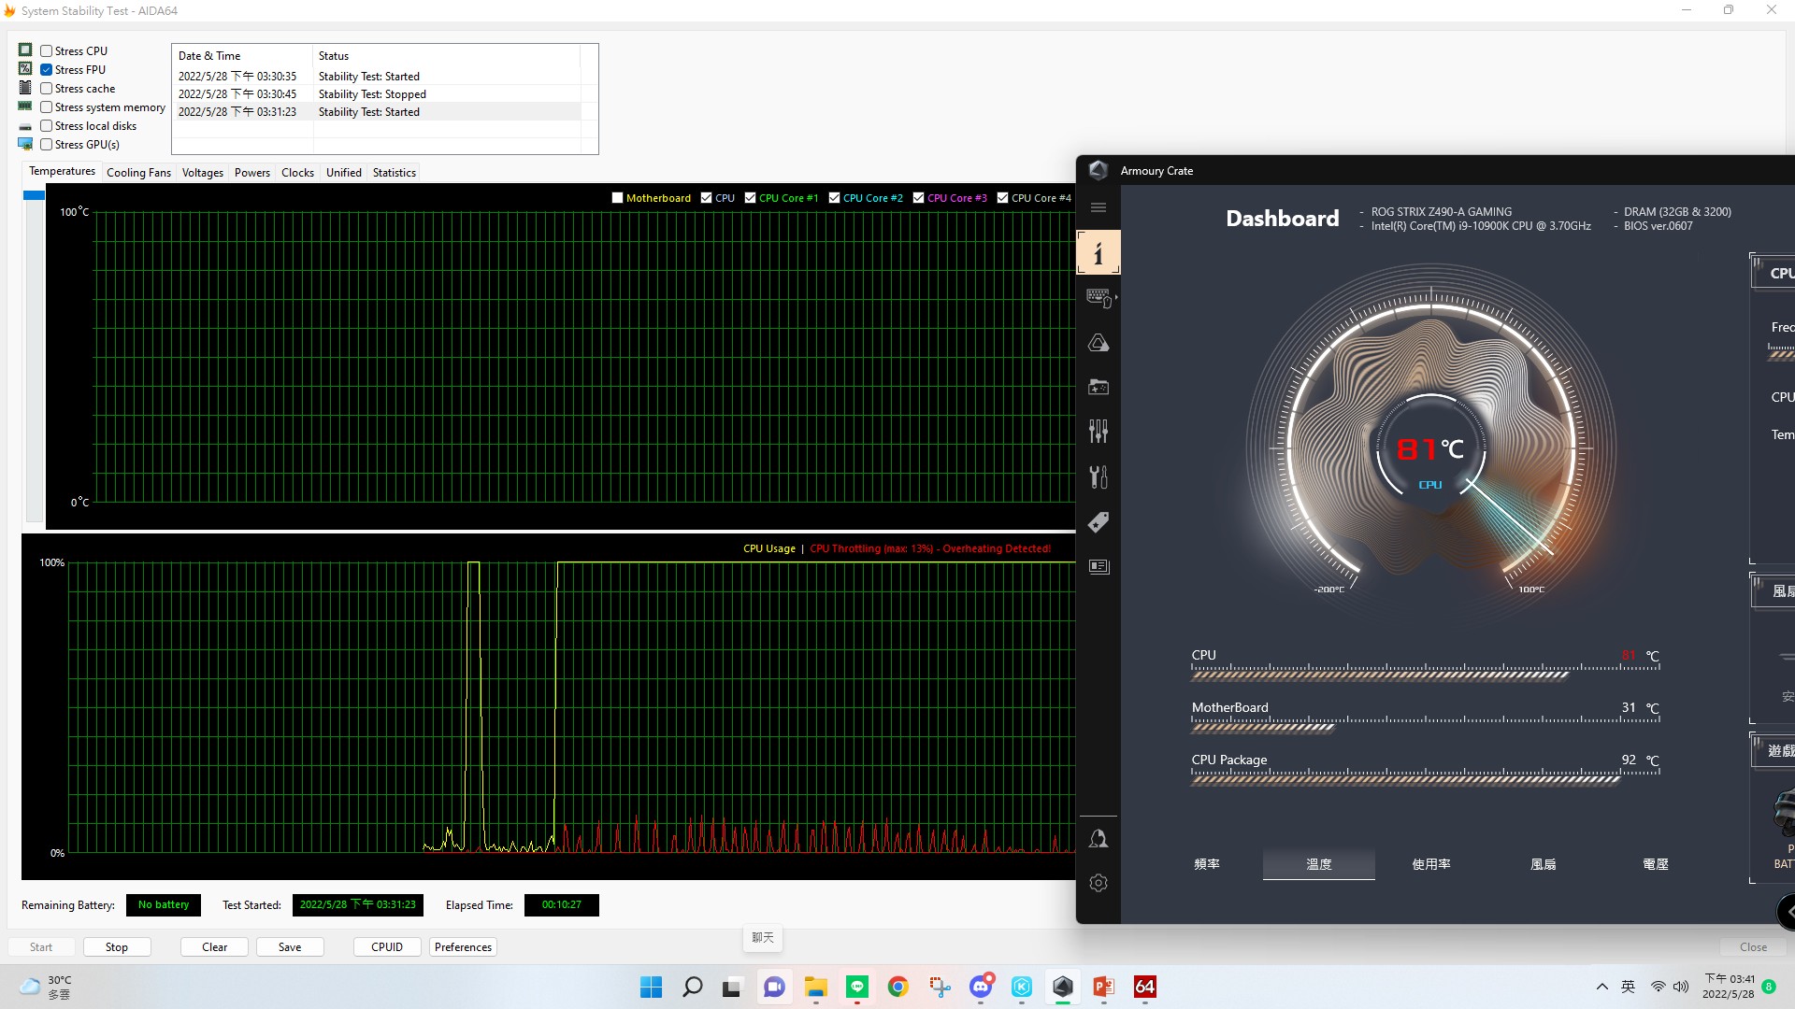Uncheck Stress FPU checkbox

(46, 70)
